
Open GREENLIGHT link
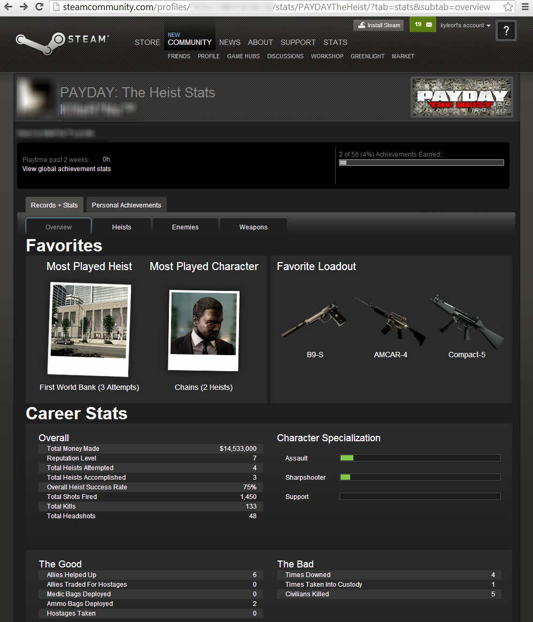[x=367, y=56]
